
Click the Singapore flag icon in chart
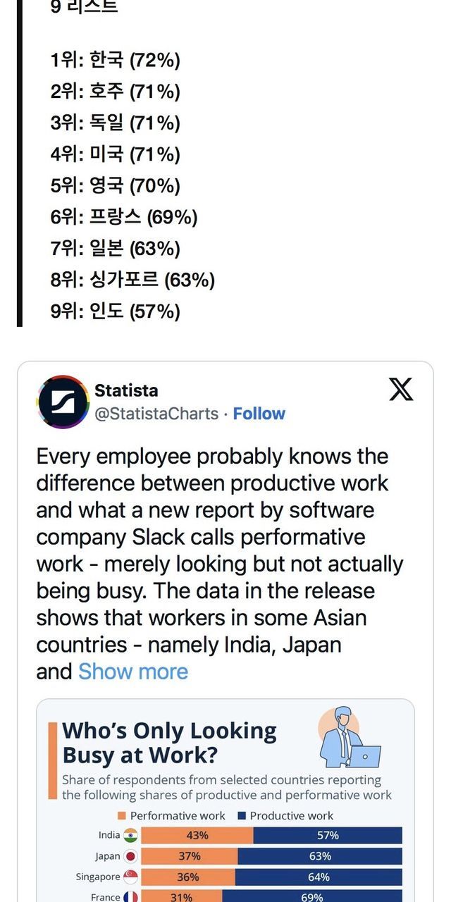click(x=130, y=877)
